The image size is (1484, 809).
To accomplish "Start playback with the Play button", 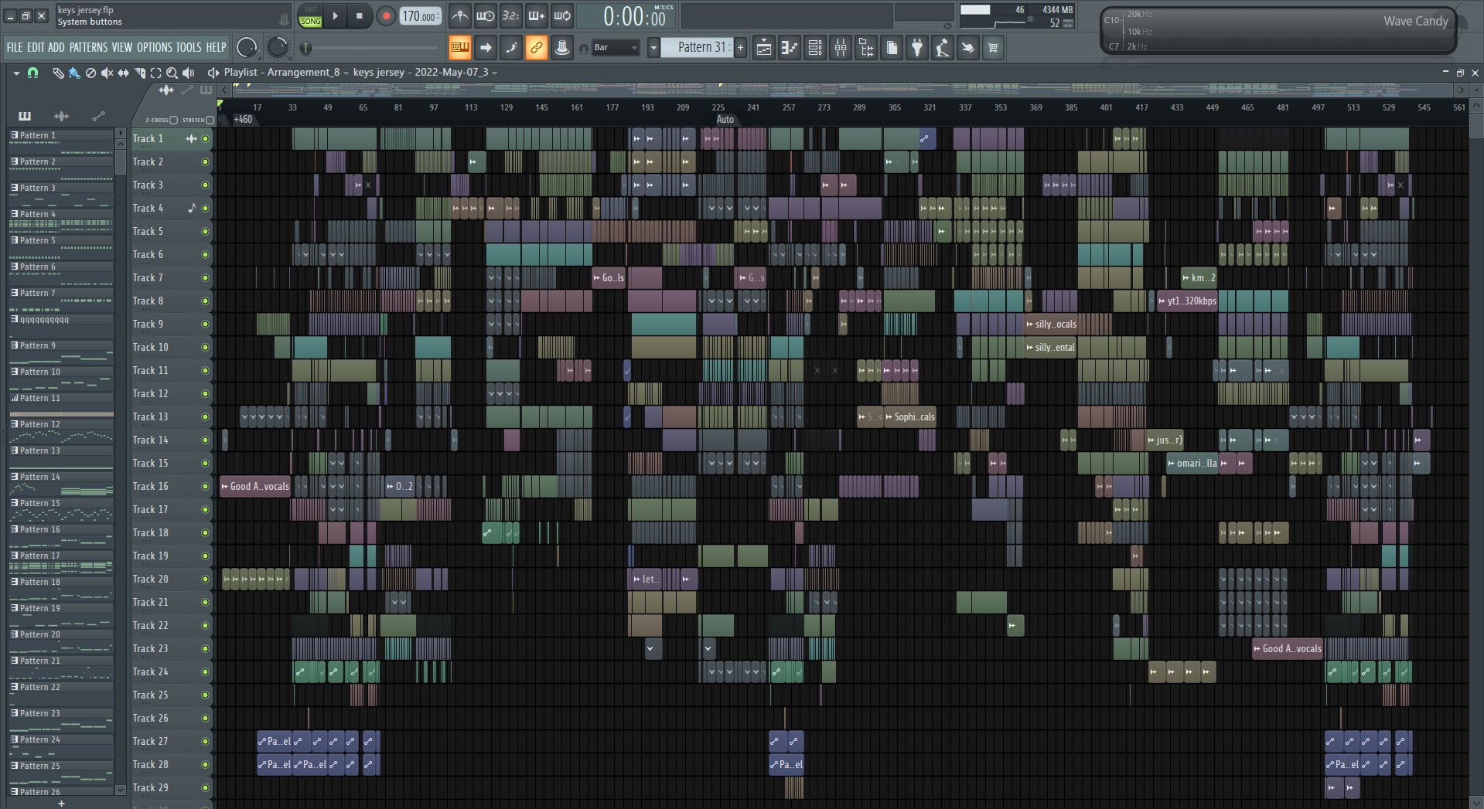I will pos(335,15).
